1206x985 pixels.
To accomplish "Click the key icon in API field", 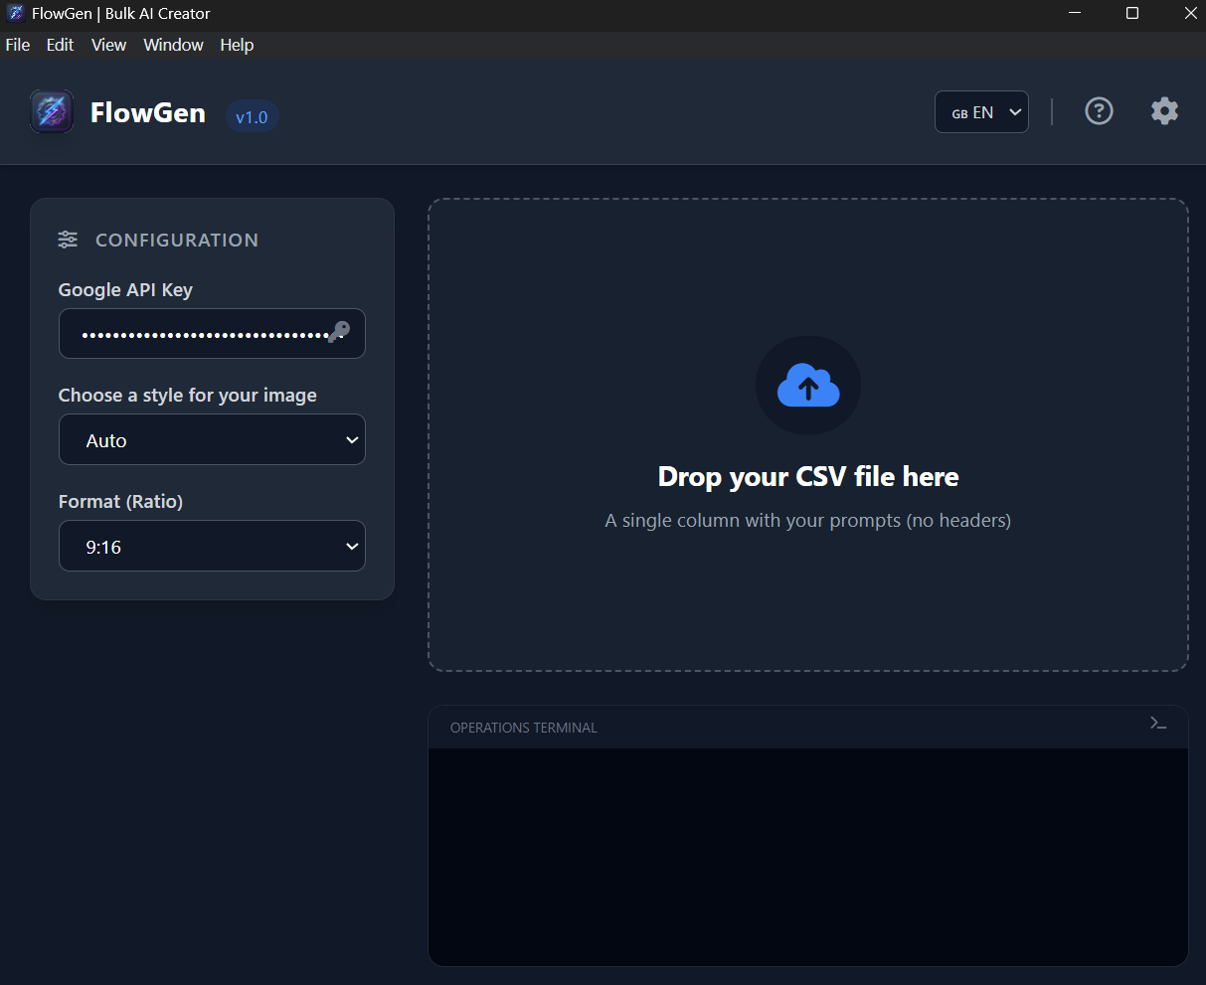I will coord(339,332).
